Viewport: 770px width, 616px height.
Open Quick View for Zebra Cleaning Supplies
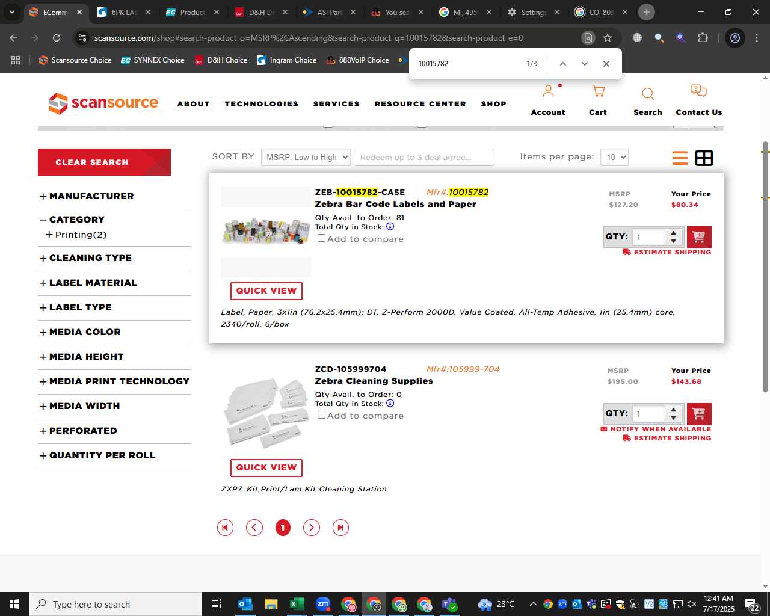266,468
